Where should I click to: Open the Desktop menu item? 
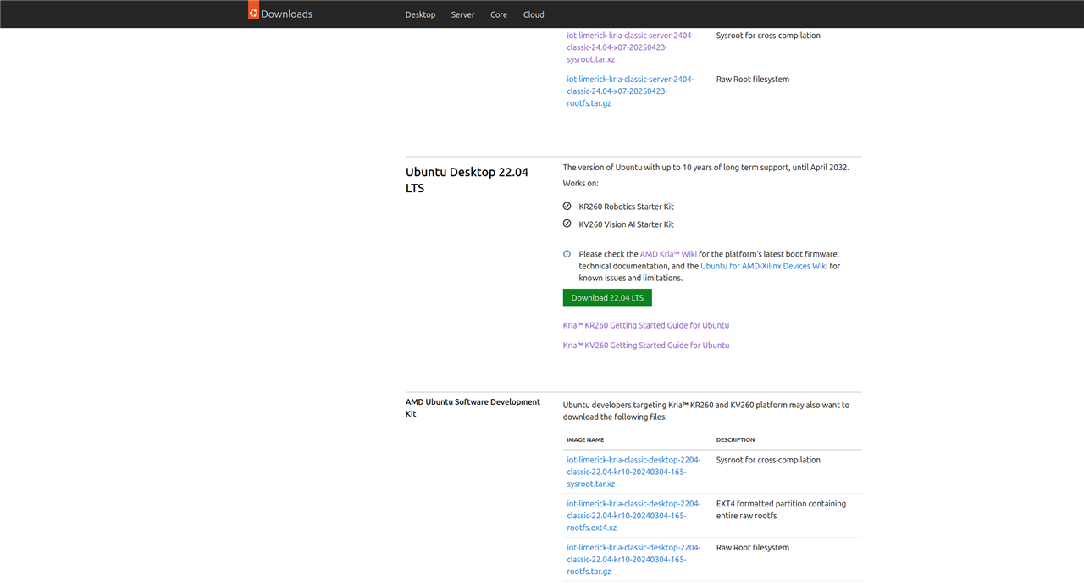tap(420, 14)
